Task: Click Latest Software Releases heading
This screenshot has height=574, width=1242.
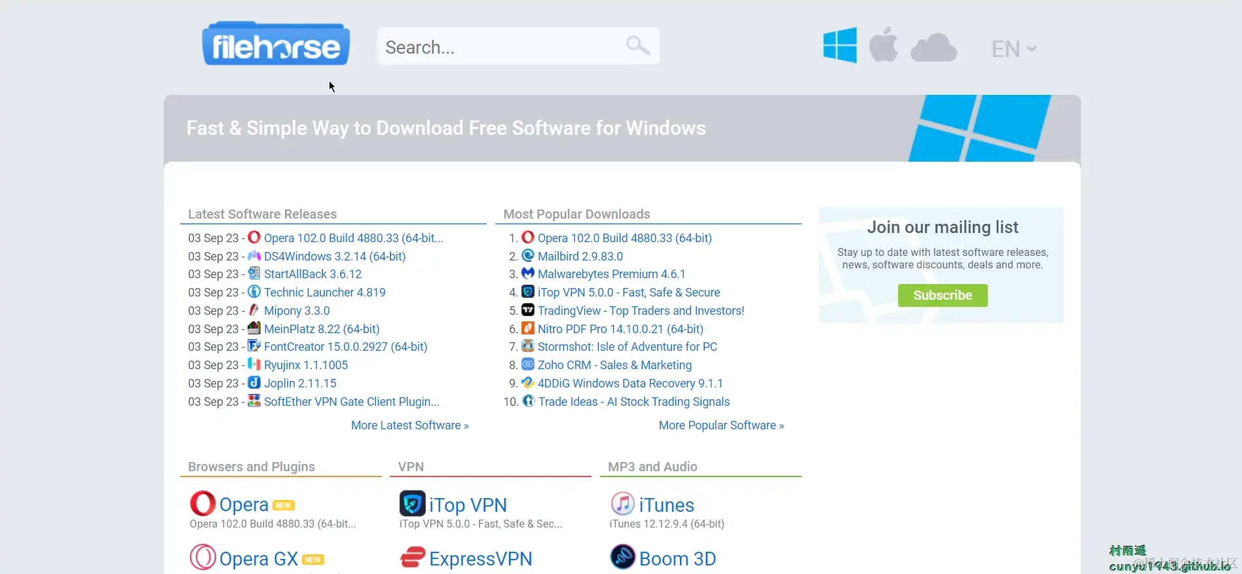Action: [262, 214]
